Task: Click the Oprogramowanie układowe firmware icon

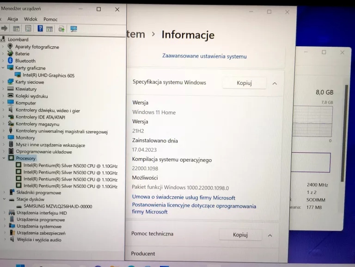Action: (x=11, y=151)
